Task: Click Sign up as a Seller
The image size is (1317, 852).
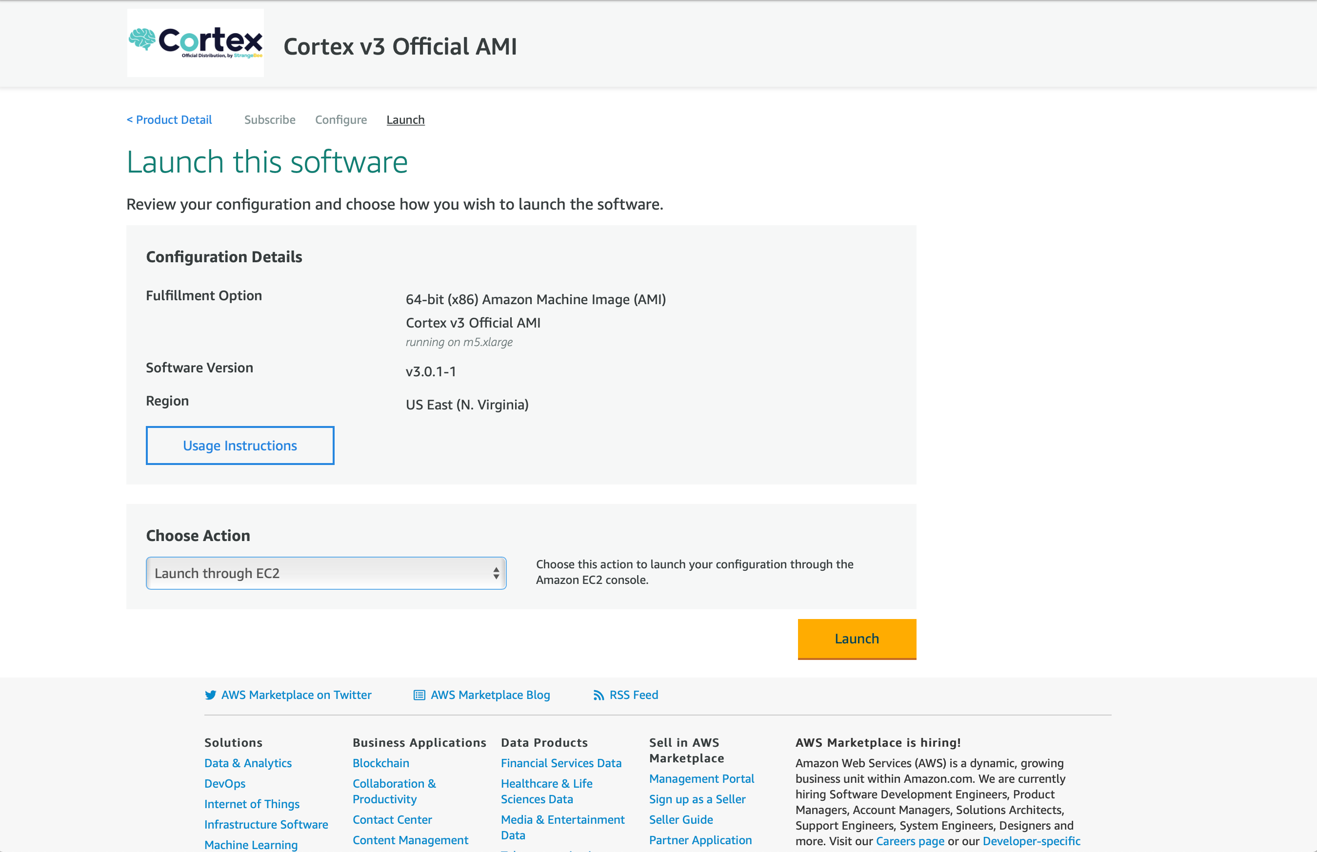Action: [697, 799]
